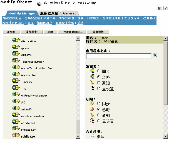This screenshot has width=169, height=142.
Task: Click the sync arrows icon beside telexNumber
Action: (16, 74)
